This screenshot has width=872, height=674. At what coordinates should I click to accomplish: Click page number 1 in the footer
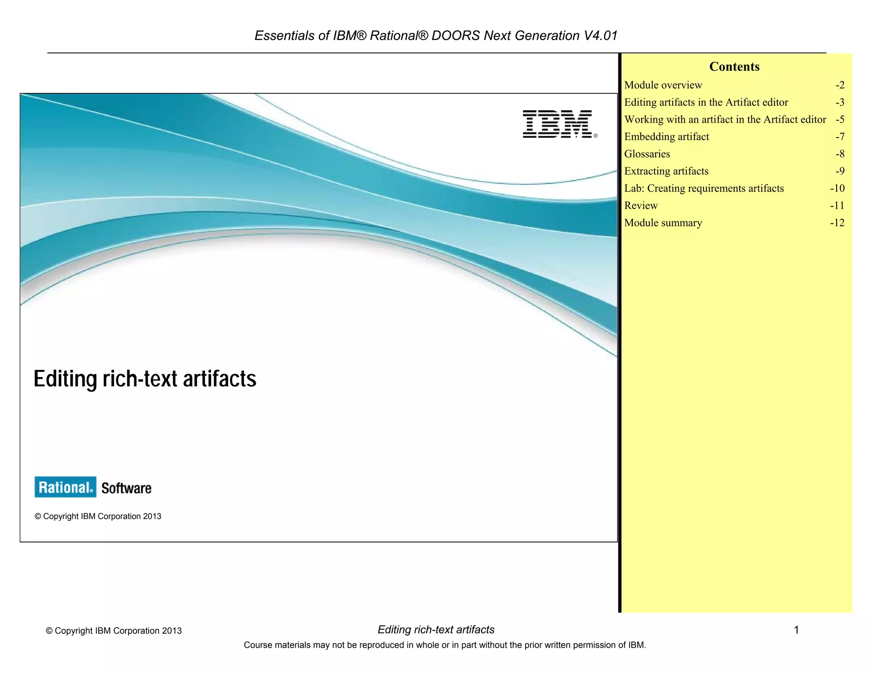click(x=796, y=630)
